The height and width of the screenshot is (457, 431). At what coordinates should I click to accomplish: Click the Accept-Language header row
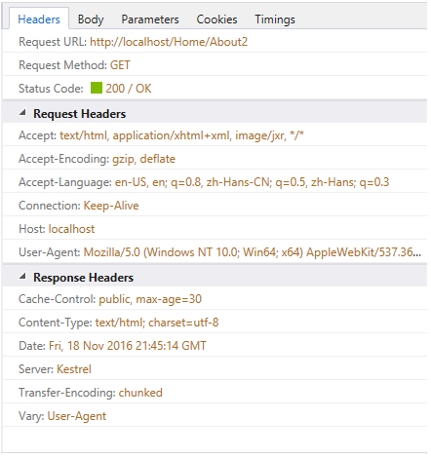tap(215, 182)
